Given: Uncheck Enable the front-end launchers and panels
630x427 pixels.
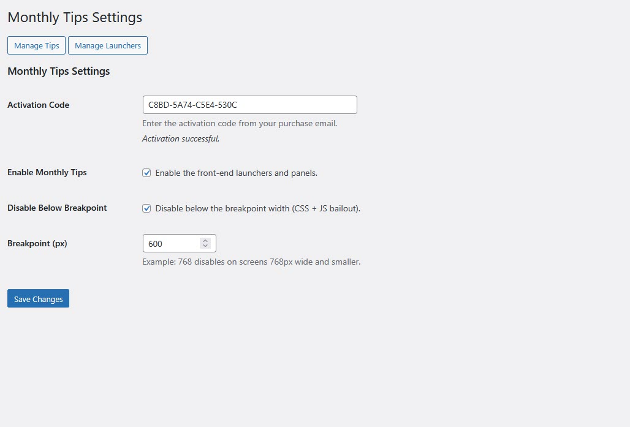Looking at the screenshot, I should click(x=146, y=173).
